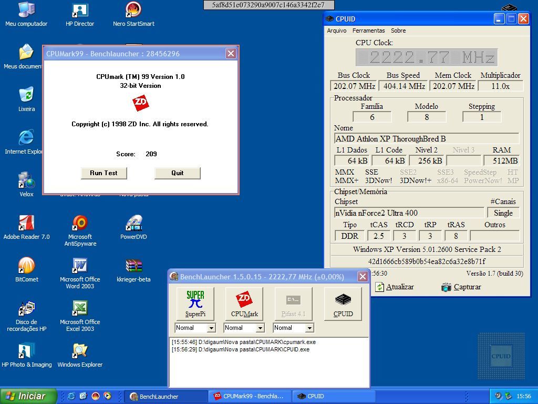Open the Lixeira recycle bin
Viewport: 538px width, 404px height.
pos(26,99)
